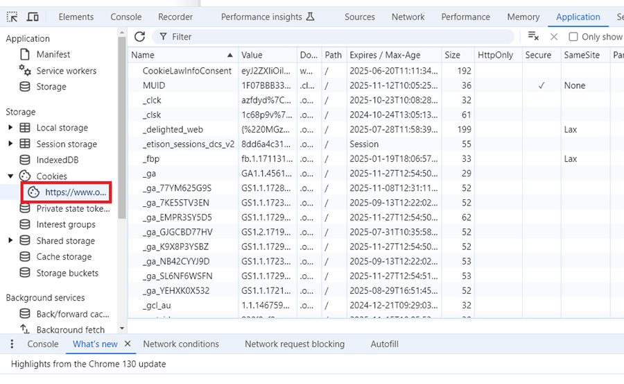Sort by the Secure column header
Screen dimensions: 624x384
pos(541,55)
